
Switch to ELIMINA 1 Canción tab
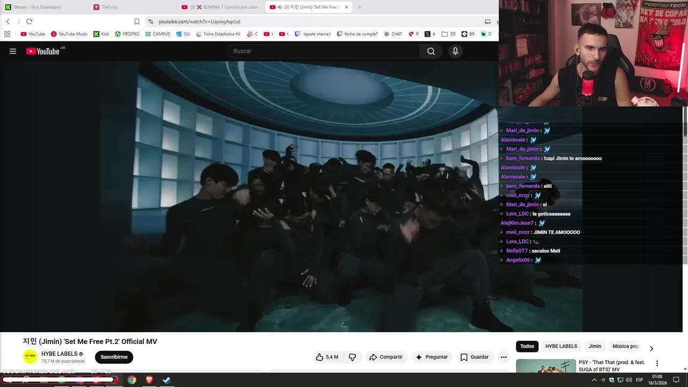pos(221,7)
